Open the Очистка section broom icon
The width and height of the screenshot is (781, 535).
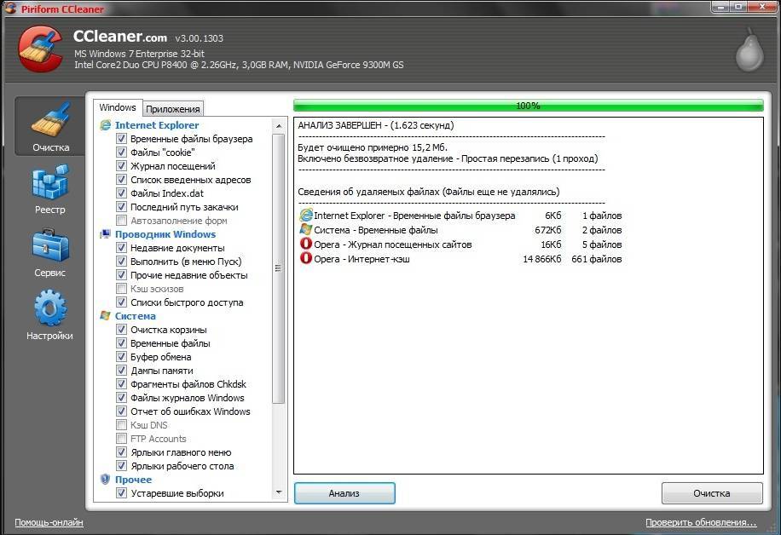(50, 121)
